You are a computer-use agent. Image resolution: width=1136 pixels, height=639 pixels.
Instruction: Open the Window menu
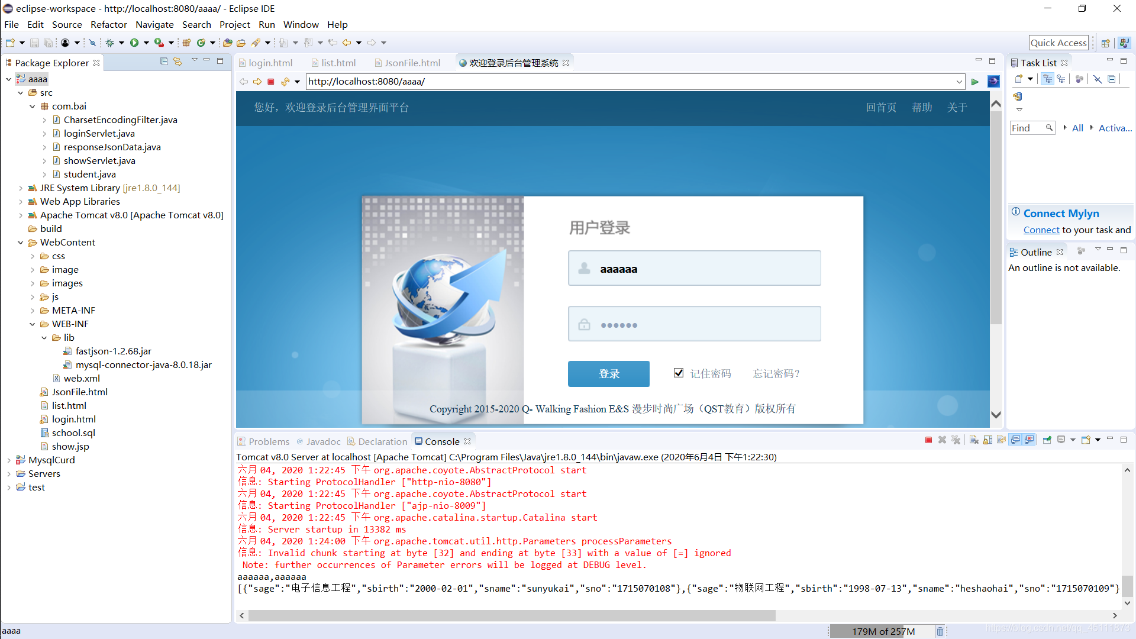pyautogui.click(x=301, y=24)
